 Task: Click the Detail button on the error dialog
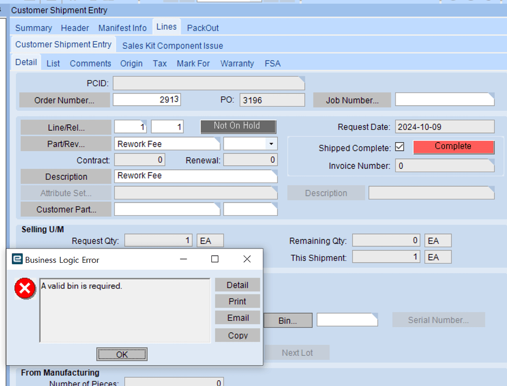coord(237,285)
